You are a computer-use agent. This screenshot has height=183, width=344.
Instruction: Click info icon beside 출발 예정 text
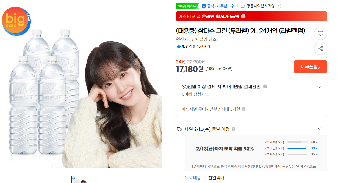[x=234, y=129]
